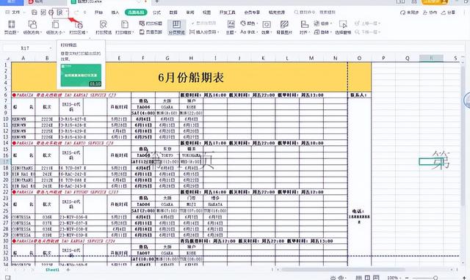Open theme Colors (颜色) dropdown

point(250,23)
